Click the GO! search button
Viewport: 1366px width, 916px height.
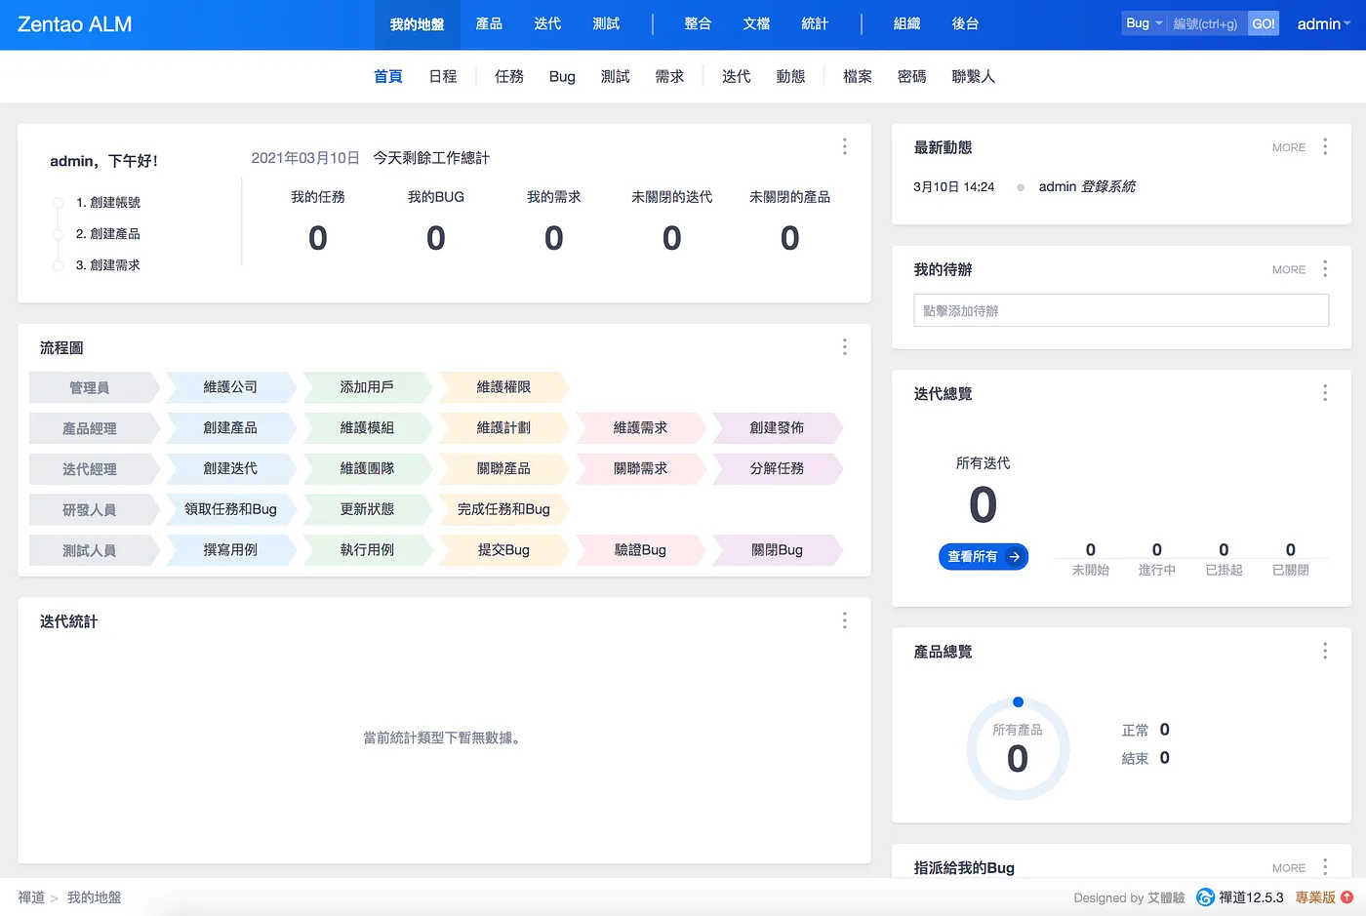[1264, 23]
